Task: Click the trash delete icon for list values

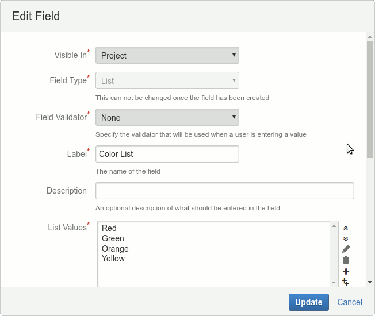Action: [x=346, y=260]
